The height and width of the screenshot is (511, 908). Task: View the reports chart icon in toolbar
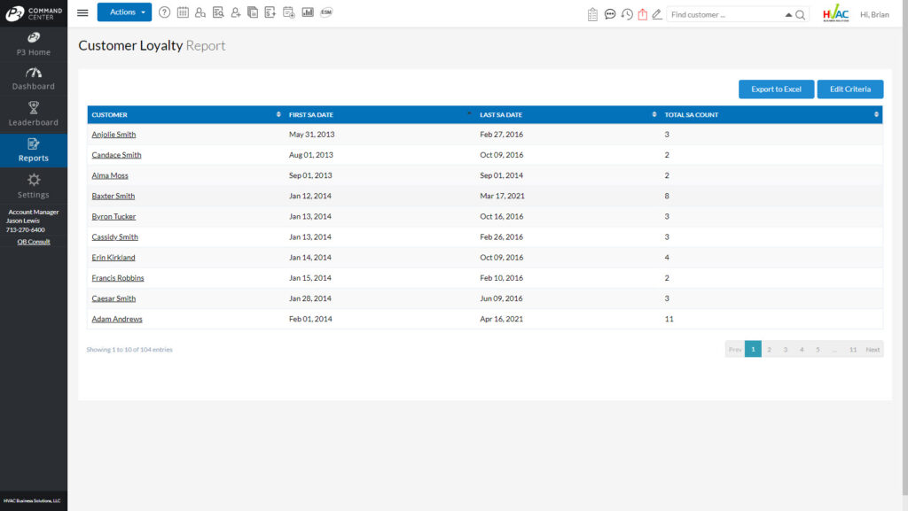click(308, 12)
